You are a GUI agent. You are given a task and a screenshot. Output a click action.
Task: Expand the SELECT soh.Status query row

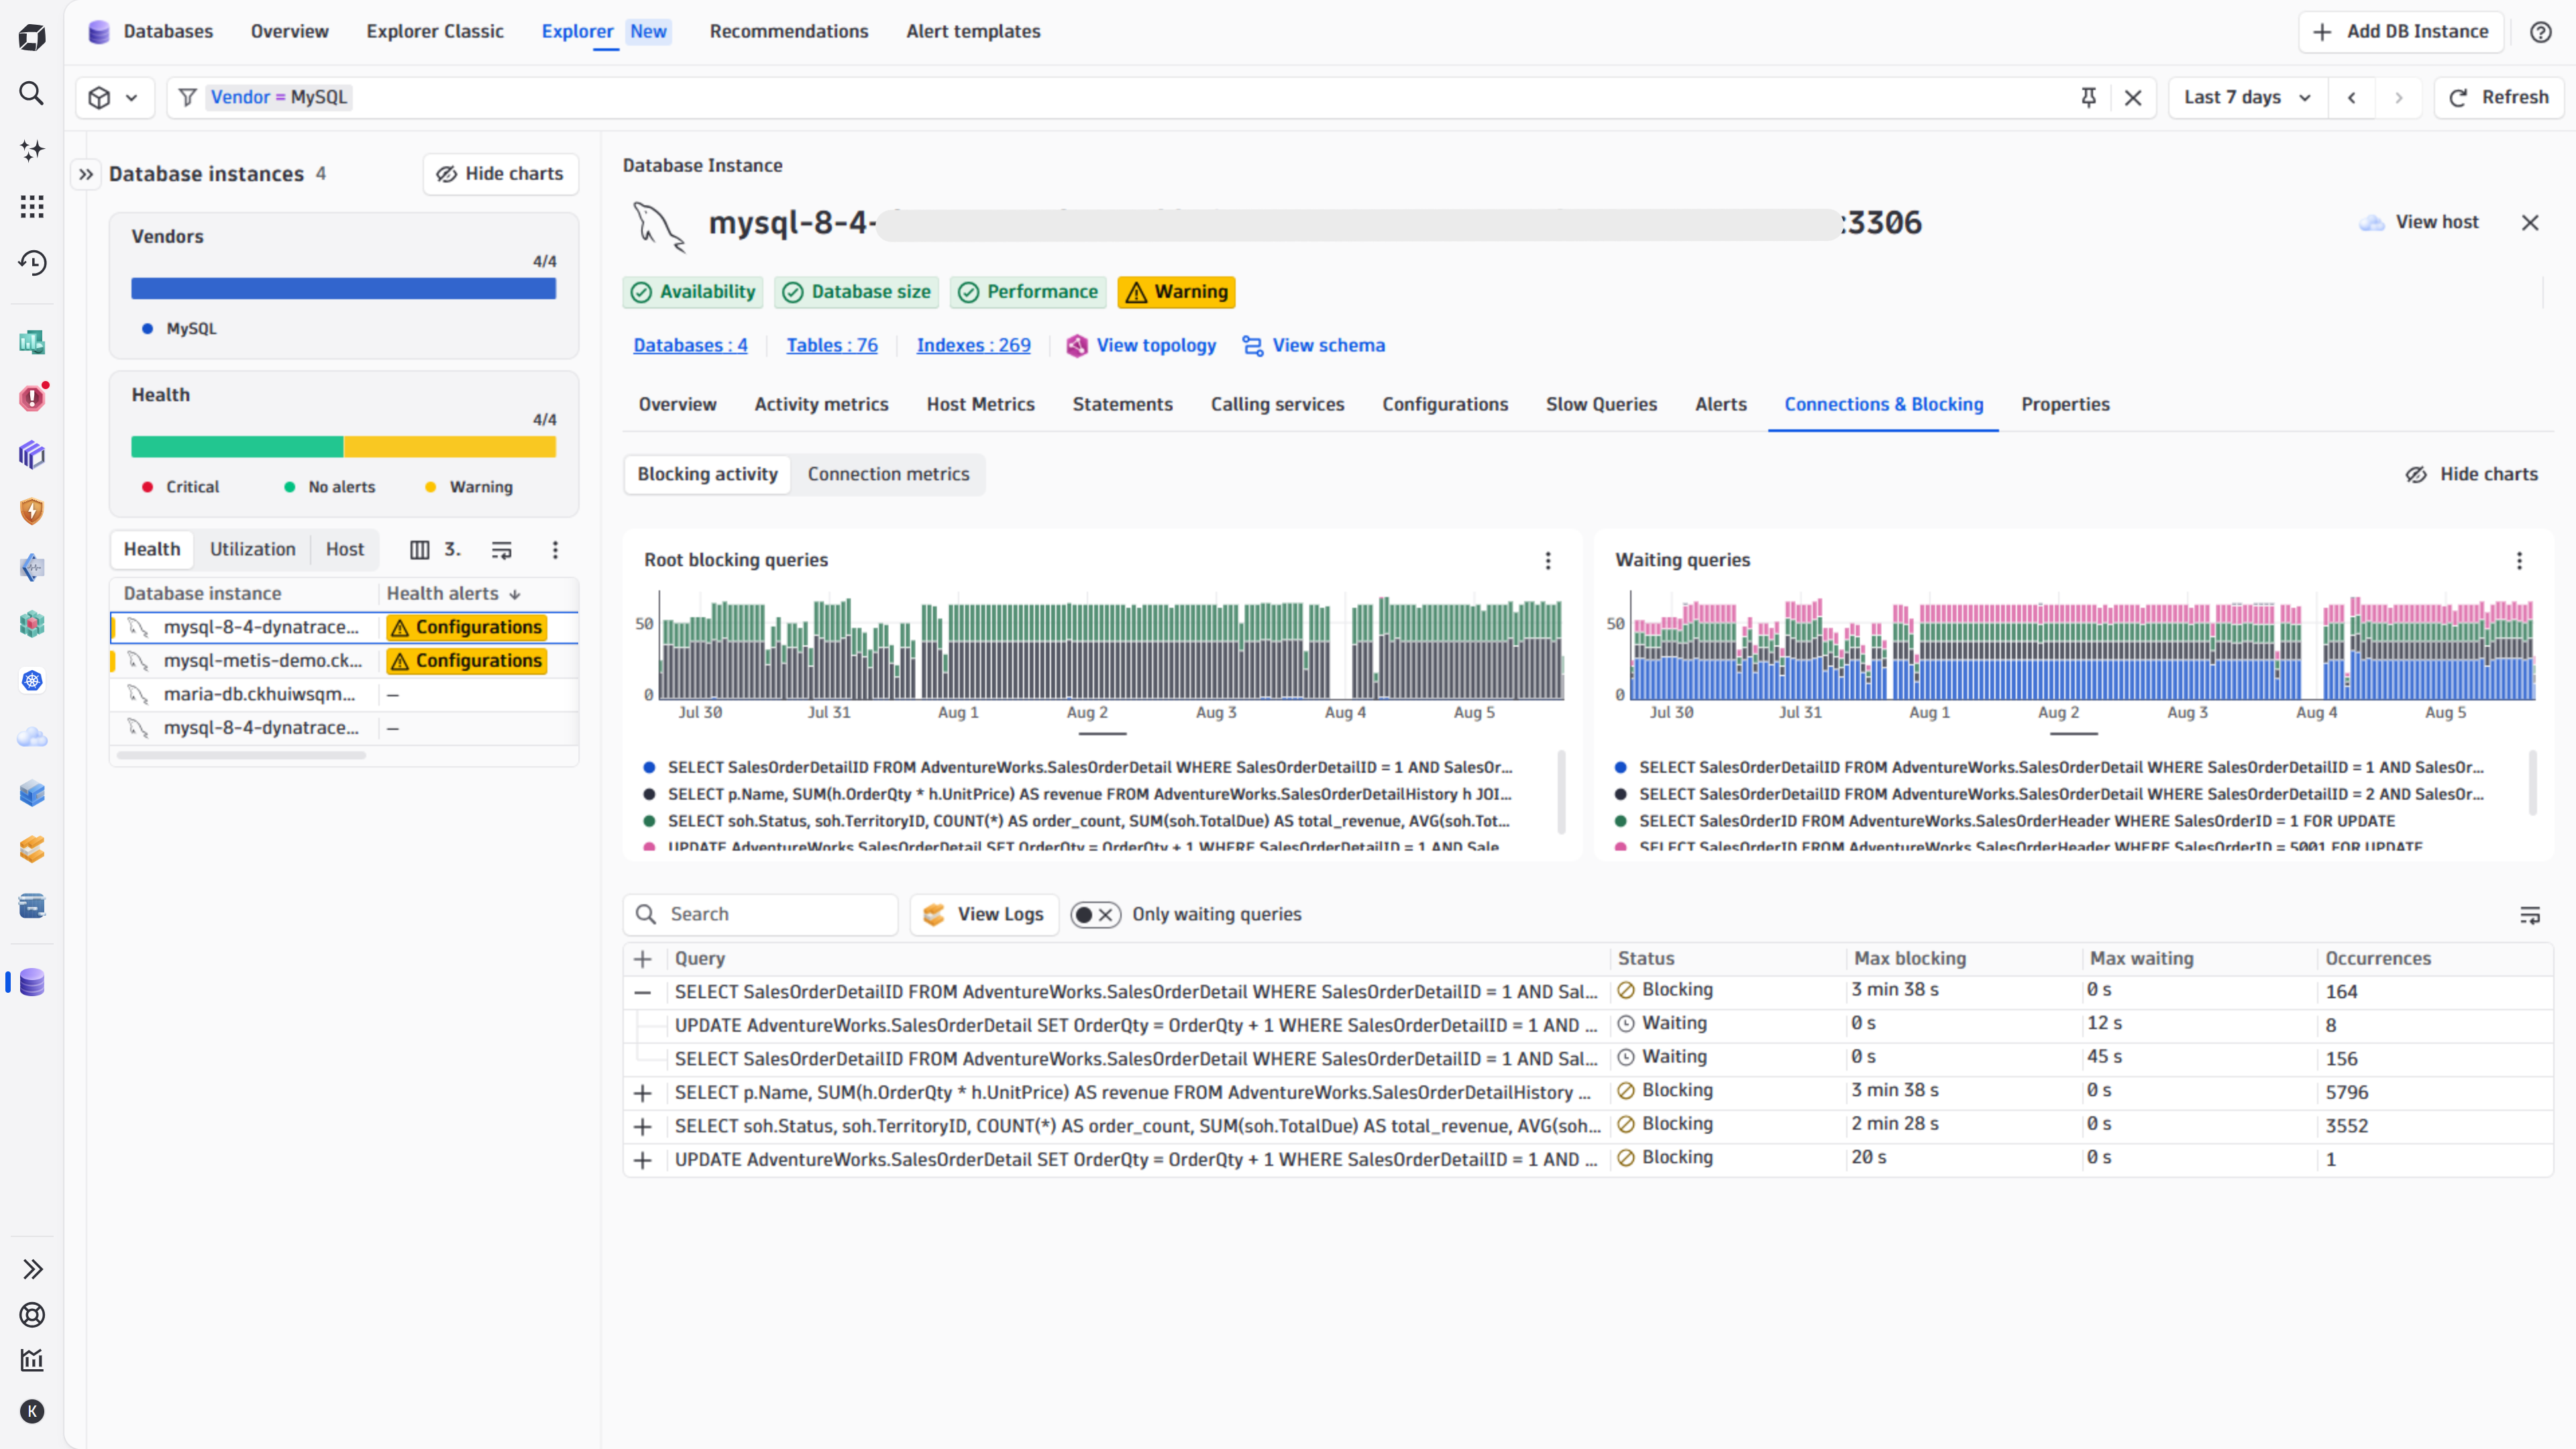coord(643,1126)
